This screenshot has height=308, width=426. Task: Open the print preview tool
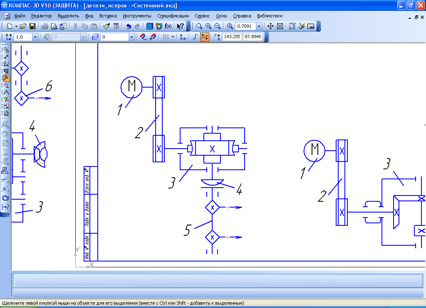tap(54, 26)
